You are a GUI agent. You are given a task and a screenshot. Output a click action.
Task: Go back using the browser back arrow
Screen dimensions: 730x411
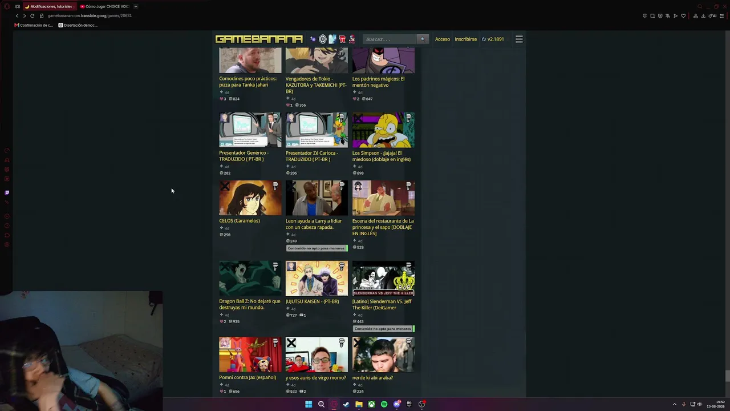pos(17,16)
